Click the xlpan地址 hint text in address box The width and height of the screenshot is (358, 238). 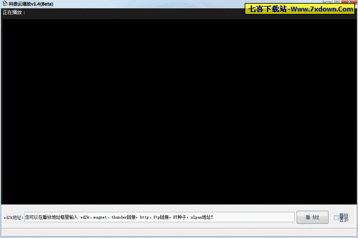(x=202, y=217)
